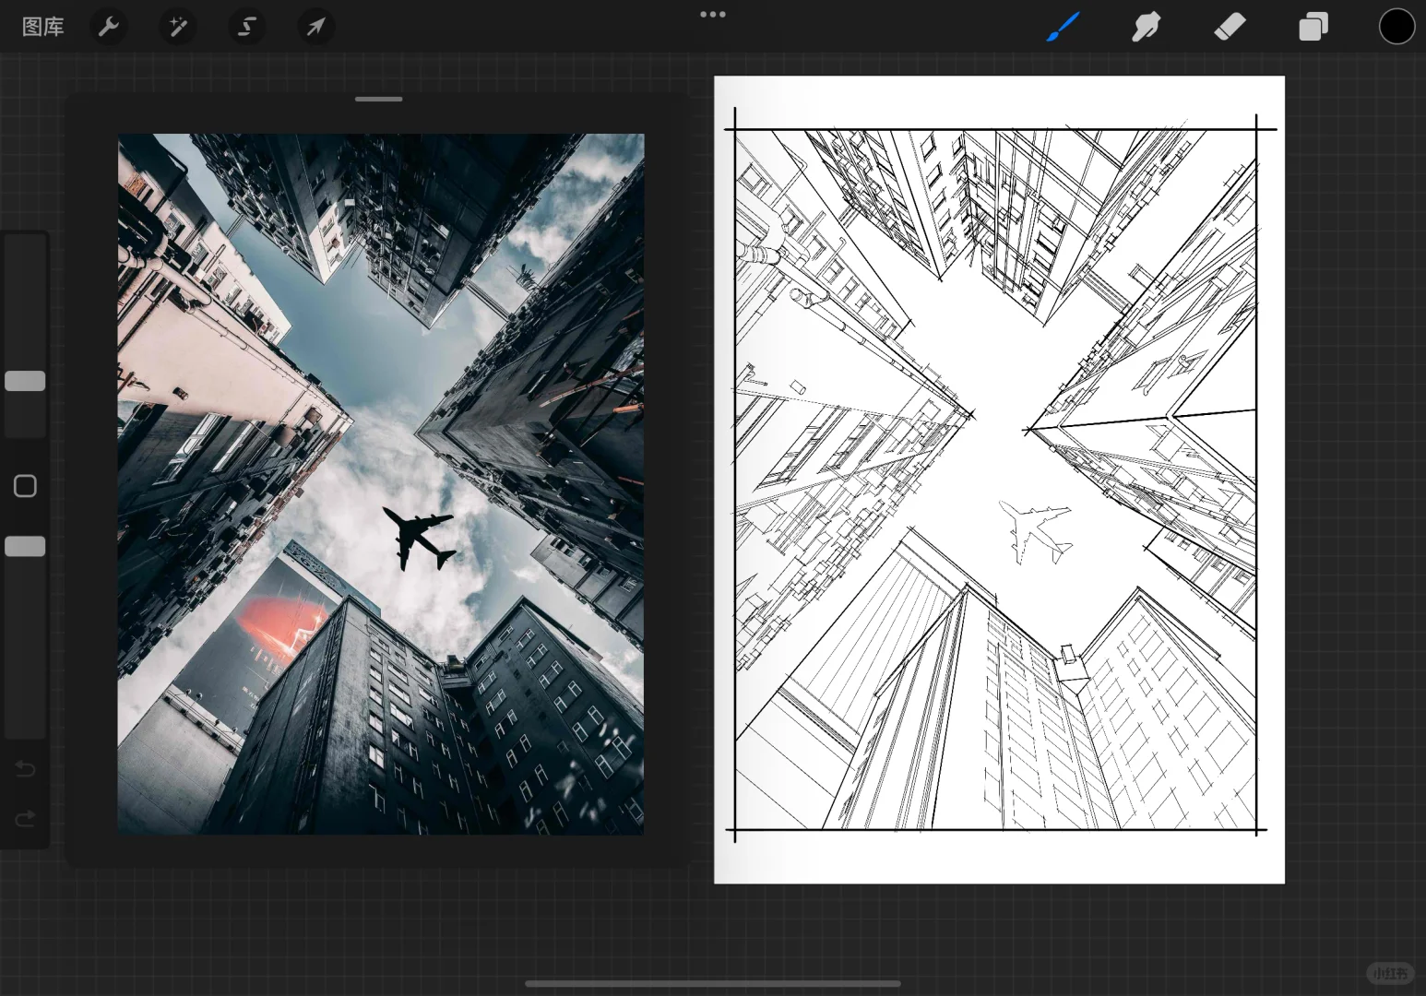Select the Selection S-shaped tool
1426x996 pixels.
point(246,27)
